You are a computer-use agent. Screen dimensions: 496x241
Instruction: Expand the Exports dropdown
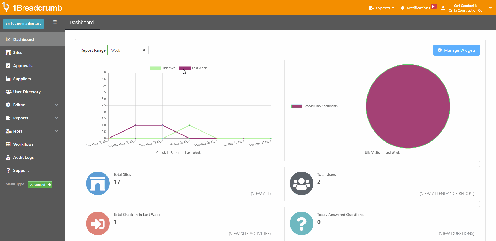[382, 8]
